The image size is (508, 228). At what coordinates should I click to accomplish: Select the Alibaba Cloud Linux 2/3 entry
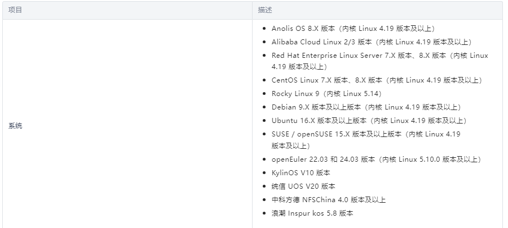pyautogui.click(x=321, y=42)
